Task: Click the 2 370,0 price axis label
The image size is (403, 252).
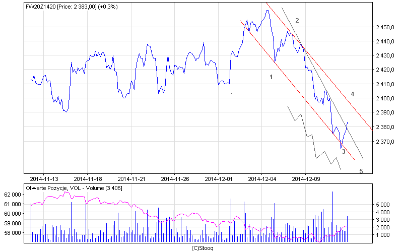Action: [385, 142]
